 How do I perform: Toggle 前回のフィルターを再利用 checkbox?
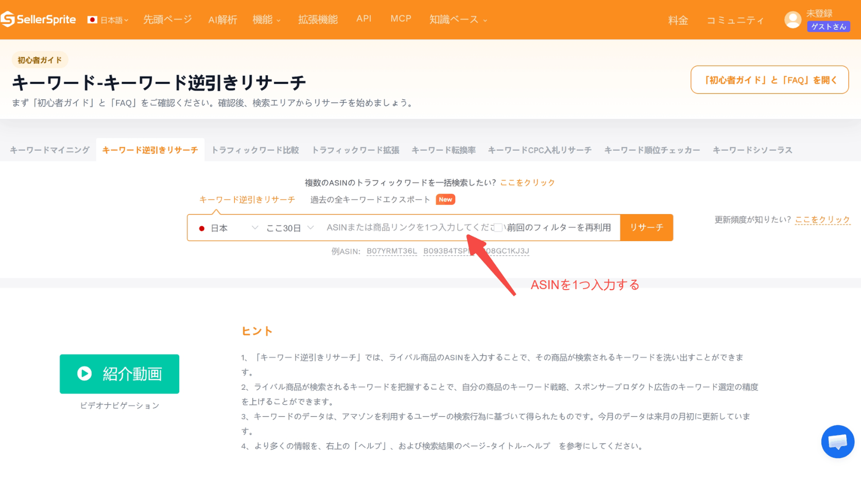(x=498, y=228)
